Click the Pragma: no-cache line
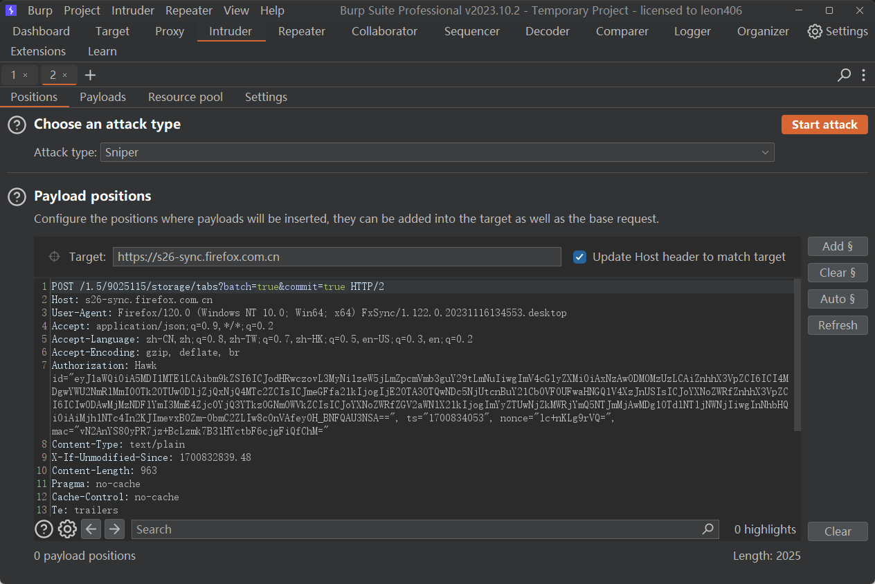The height and width of the screenshot is (584, 875). tap(96, 484)
